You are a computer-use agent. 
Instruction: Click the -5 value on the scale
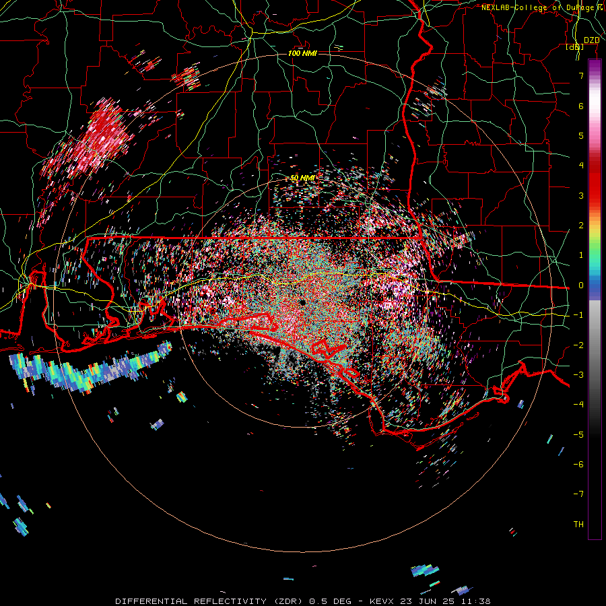pyautogui.click(x=578, y=435)
